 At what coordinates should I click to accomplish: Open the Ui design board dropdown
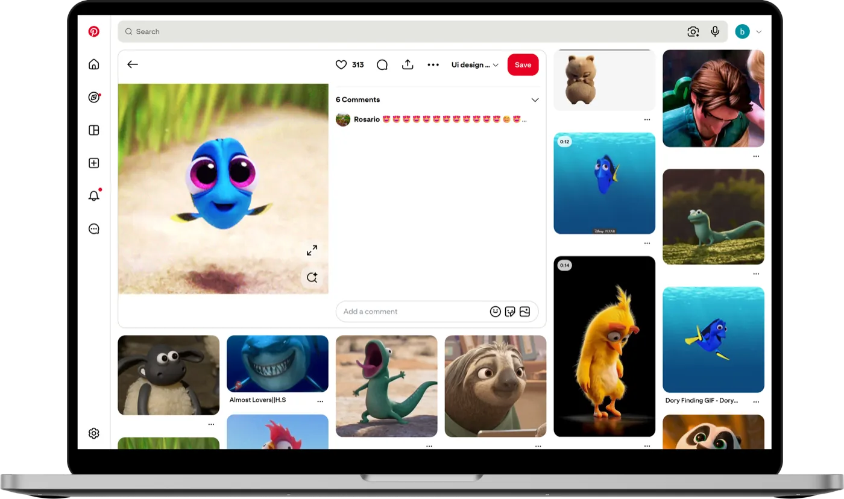pyautogui.click(x=475, y=64)
